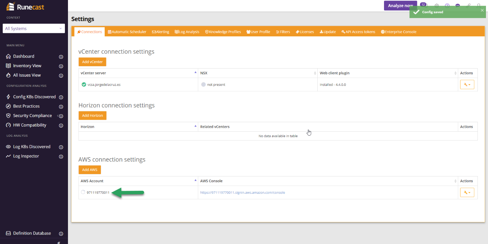Click the Add vCenter button

point(92,62)
